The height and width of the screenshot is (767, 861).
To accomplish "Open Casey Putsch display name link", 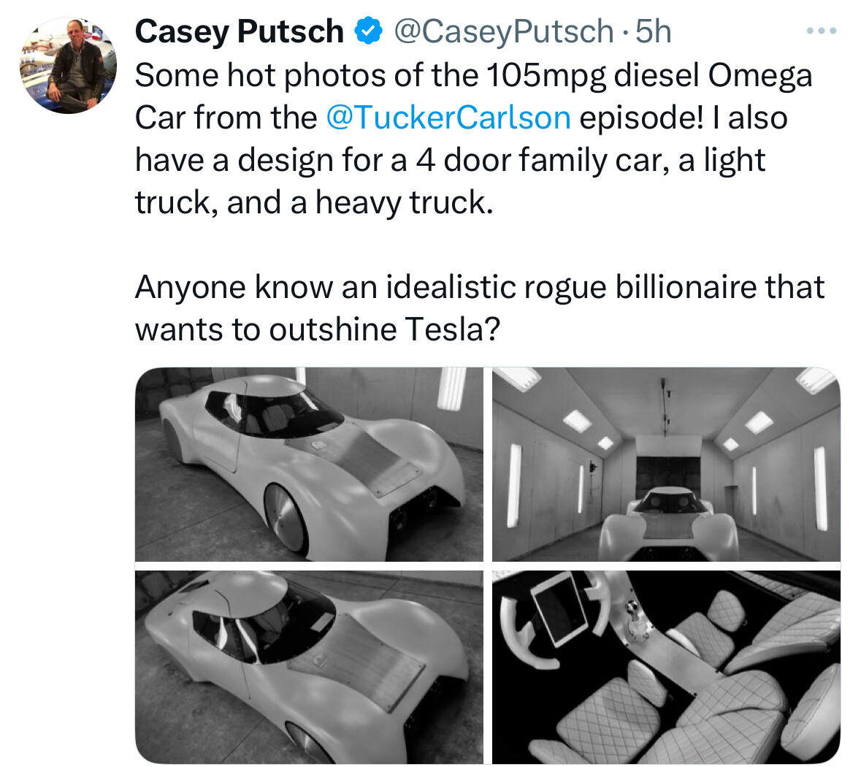I will click(240, 31).
